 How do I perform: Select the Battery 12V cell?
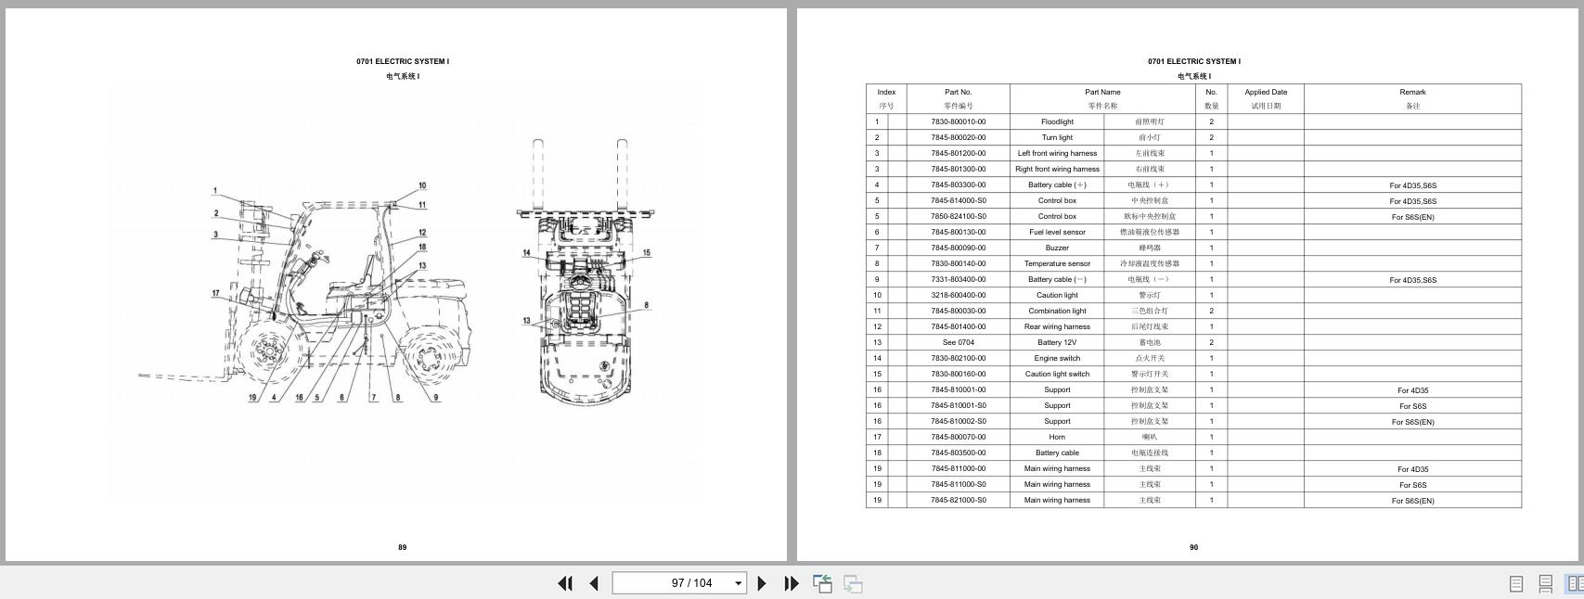point(1057,342)
